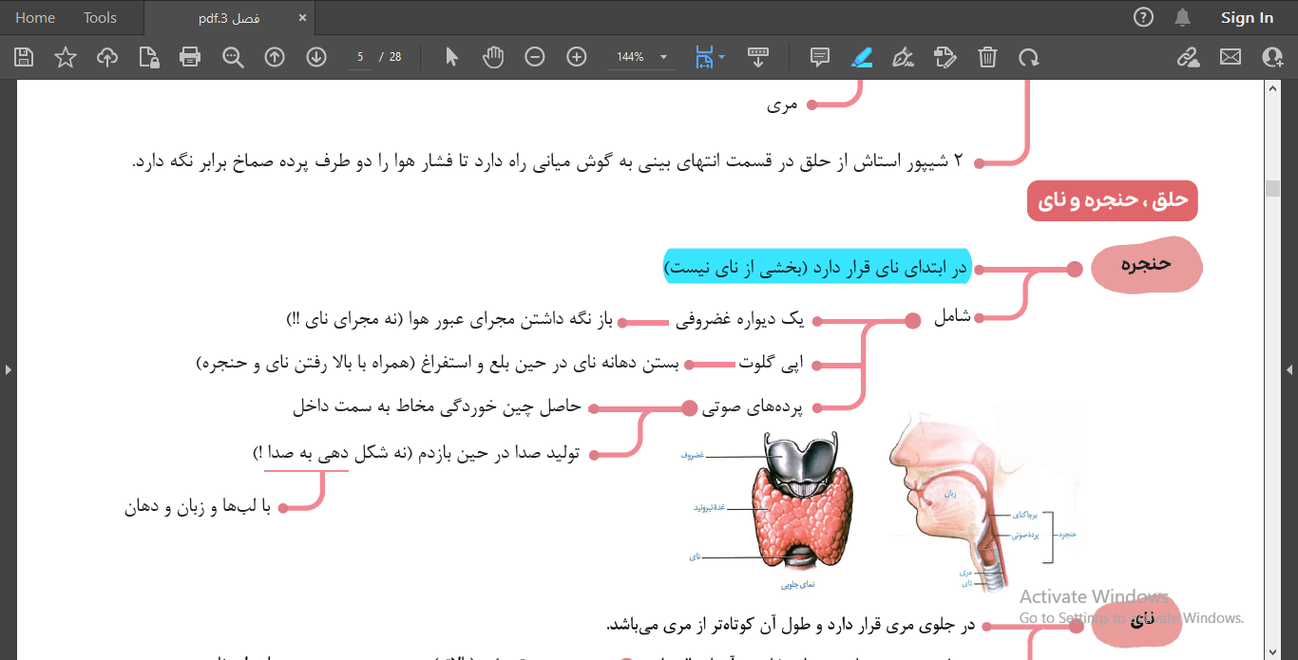Image resolution: width=1298 pixels, height=660 pixels.
Task: Toggle the selection arrow tool
Action: pos(451,57)
